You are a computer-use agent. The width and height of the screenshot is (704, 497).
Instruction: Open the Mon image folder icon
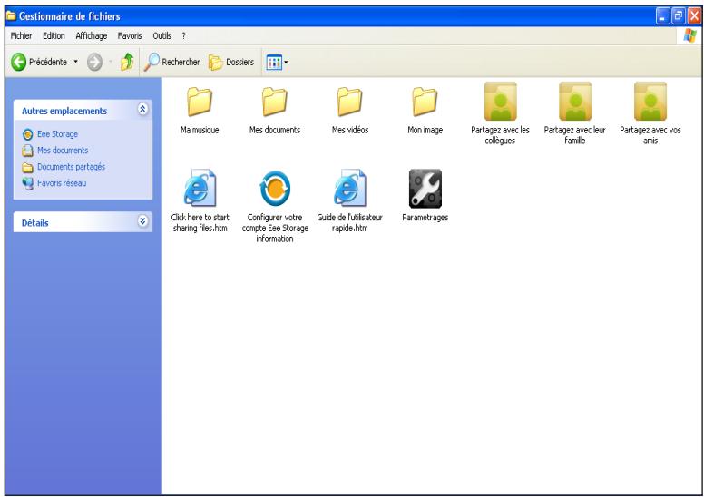click(x=425, y=102)
